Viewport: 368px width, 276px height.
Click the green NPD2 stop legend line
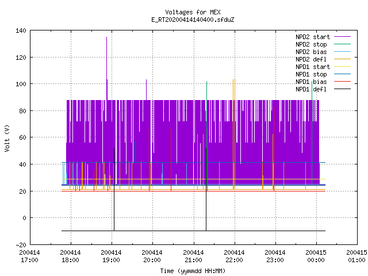coord(342,44)
